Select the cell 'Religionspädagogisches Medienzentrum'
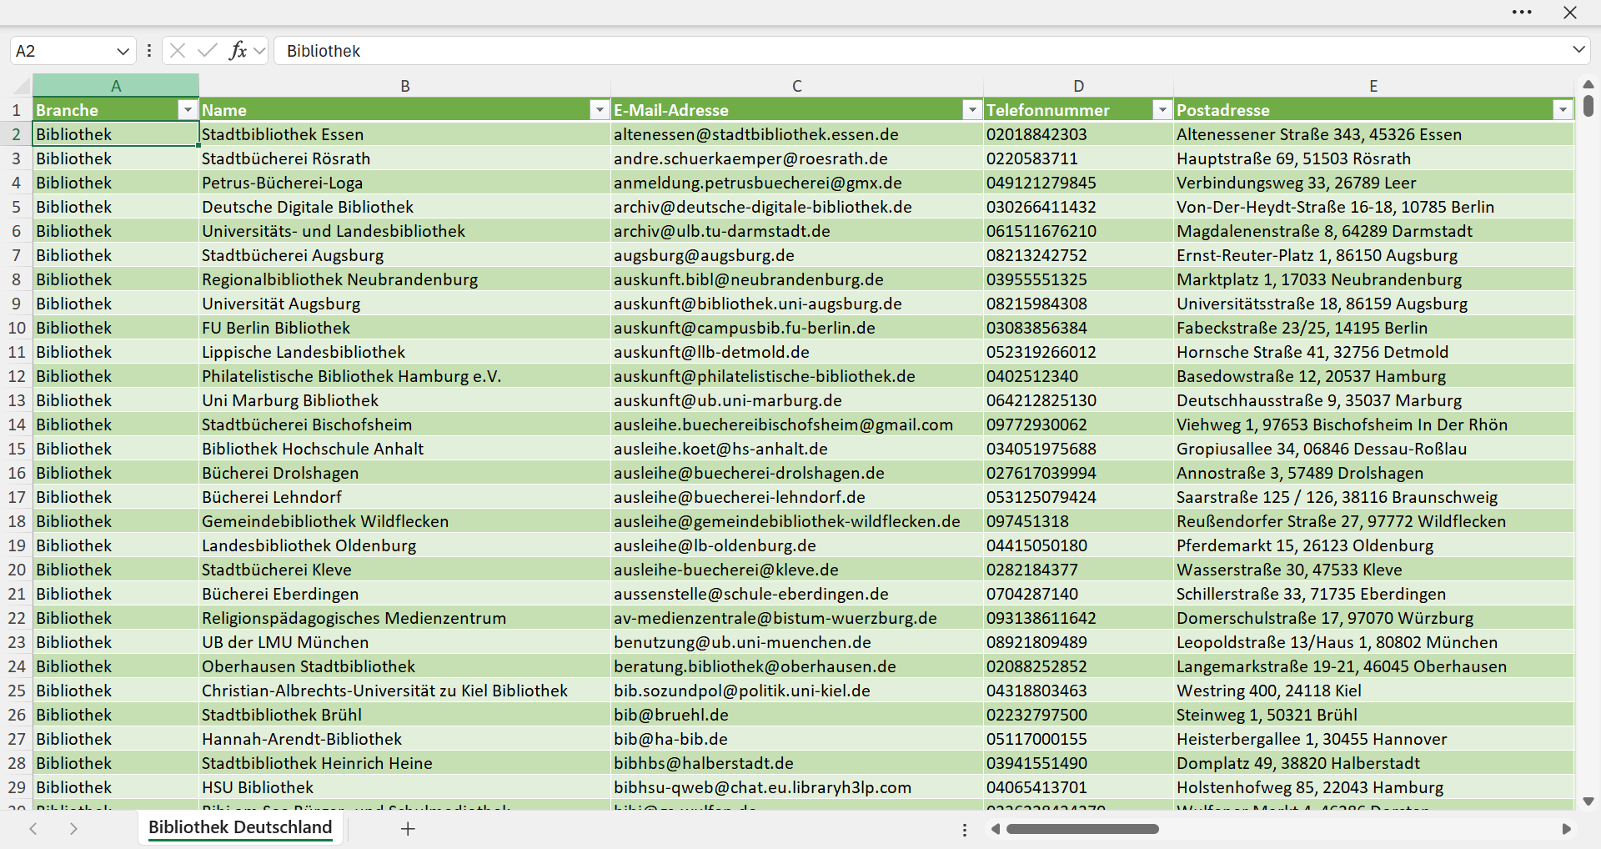Screen dimensions: 1601x849 coord(405,618)
